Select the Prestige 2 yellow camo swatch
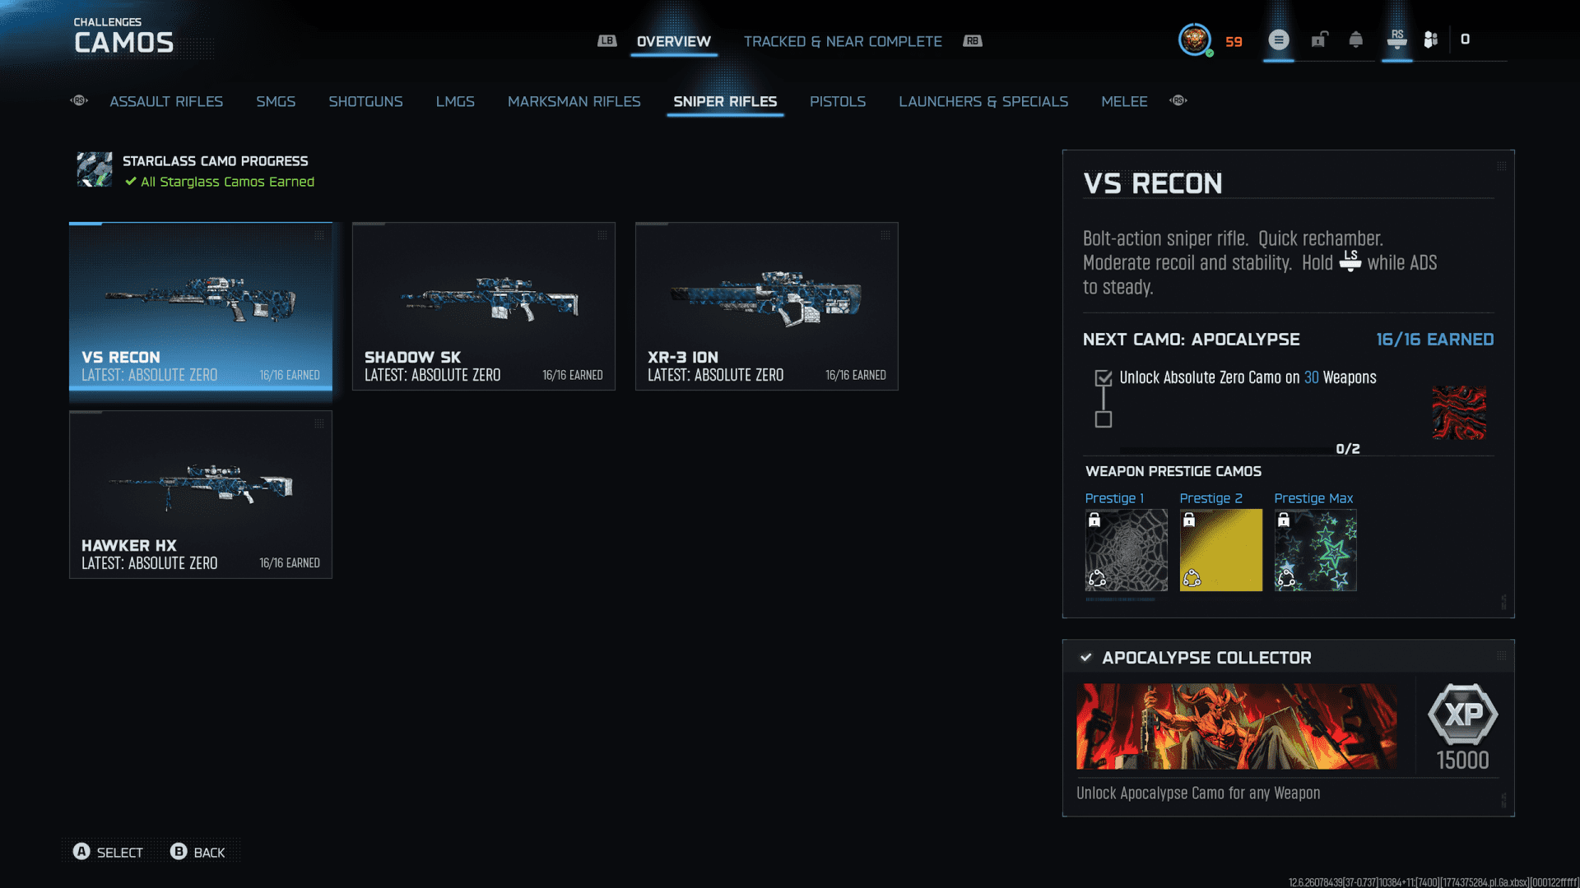Image resolution: width=1580 pixels, height=888 pixels. 1220,549
